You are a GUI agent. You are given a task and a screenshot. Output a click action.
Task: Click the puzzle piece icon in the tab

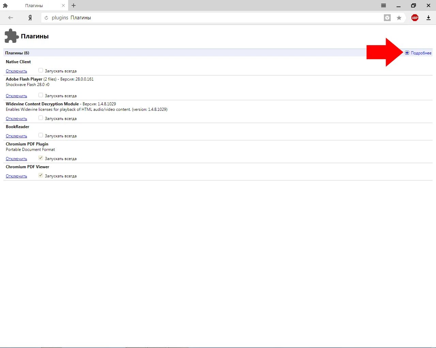coord(5,5)
